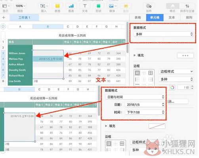Open the 数据格式 dropdown showing 多种
Screen dimensions: 199x158
point(164,34)
